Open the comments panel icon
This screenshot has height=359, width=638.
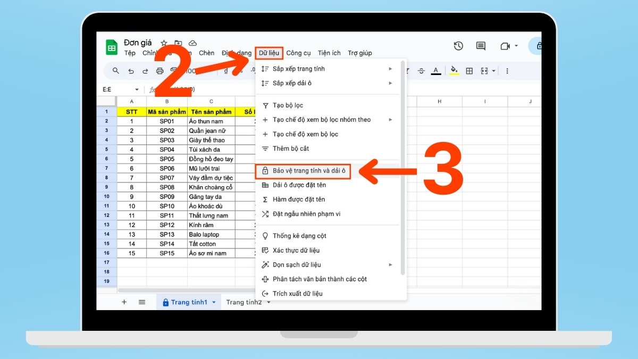click(481, 46)
